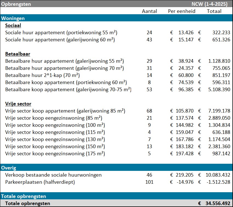Select the Totaal column header
233x207 pixels.
pos(214,11)
